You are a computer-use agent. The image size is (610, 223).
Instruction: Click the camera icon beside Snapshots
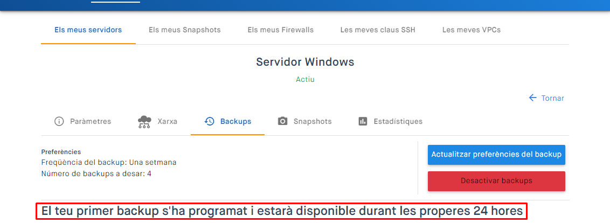(x=283, y=121)
